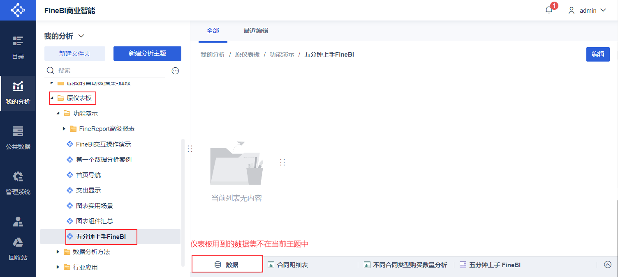Expand the bottom tab bar up arrow
Screen dimensions: 618x277
coord(608,265)
